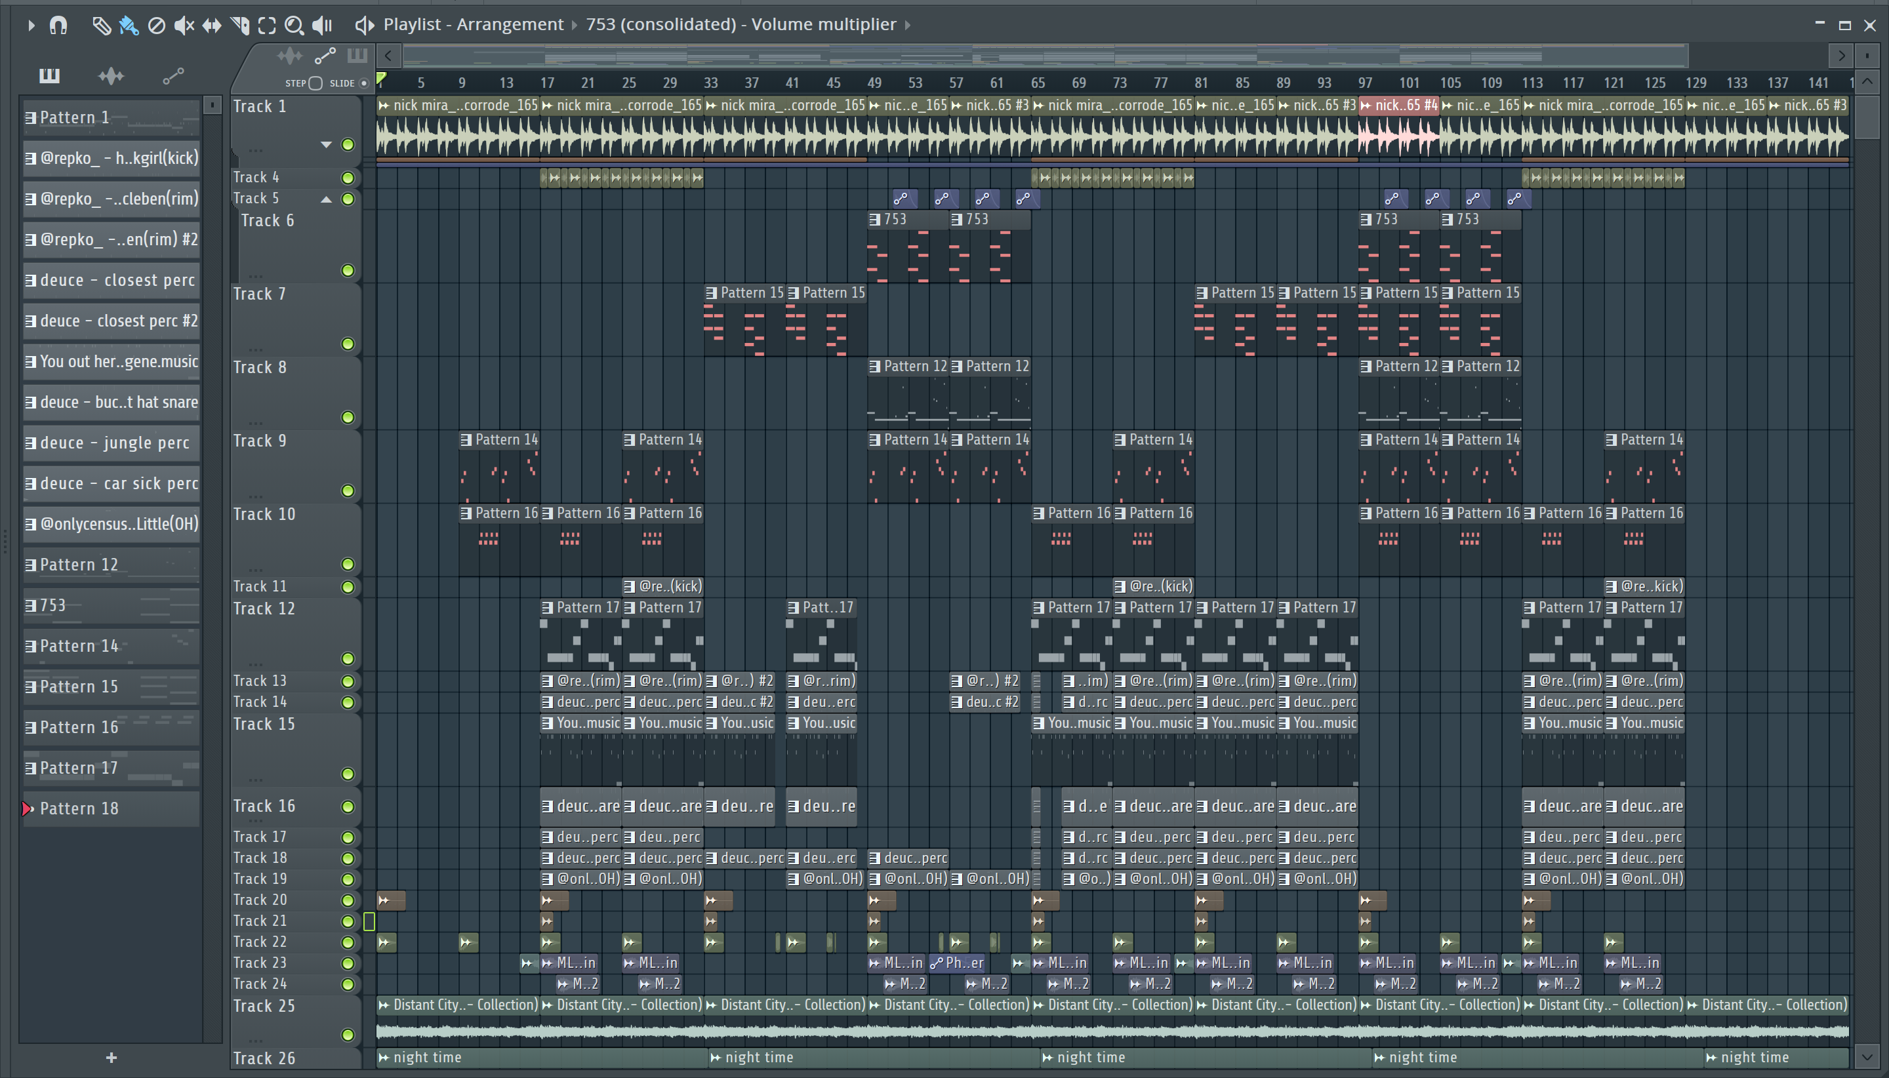Mute Track 1 using its green LED
This screenshot has width=1889, height=1078.
click(348, 144)
